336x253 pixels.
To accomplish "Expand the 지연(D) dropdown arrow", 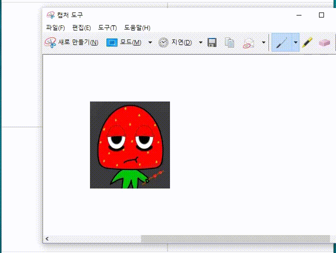I will pyautogui.click(x=200, y=42).
